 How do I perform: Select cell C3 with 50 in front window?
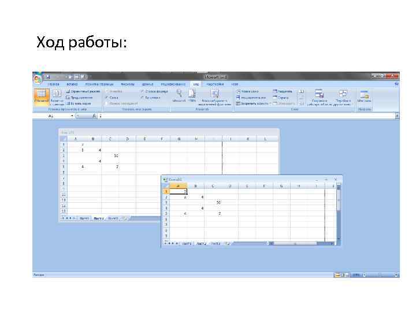click(x=213, y=202)
